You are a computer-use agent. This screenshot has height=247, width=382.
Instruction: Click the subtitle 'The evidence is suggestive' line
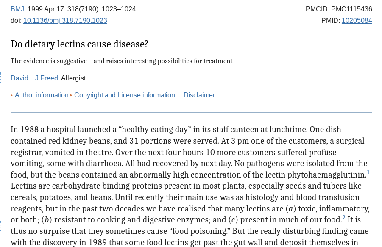tap(121, 61)
